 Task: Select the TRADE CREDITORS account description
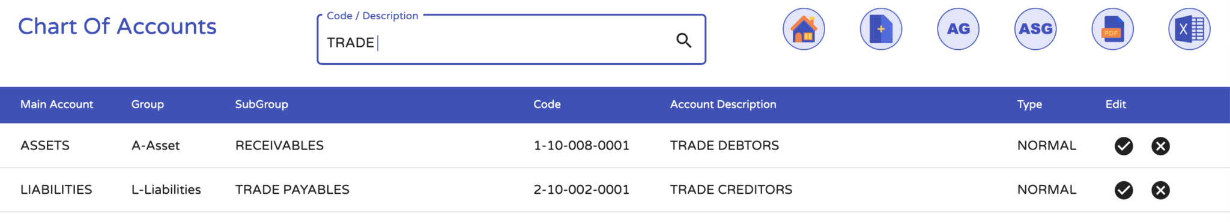coord(731,190)
